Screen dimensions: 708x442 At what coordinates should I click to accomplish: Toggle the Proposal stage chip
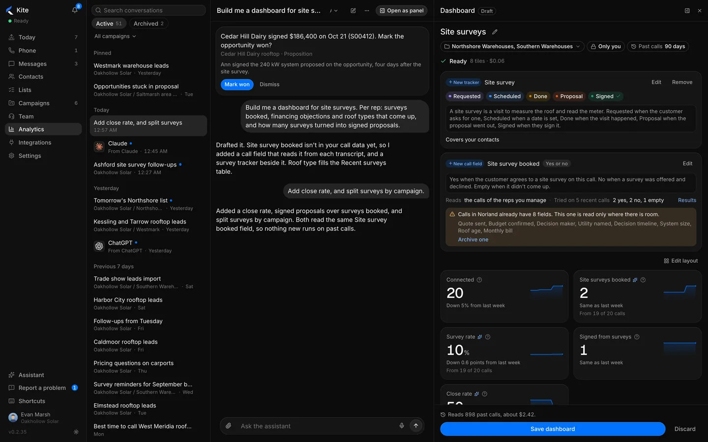(569, 96)
